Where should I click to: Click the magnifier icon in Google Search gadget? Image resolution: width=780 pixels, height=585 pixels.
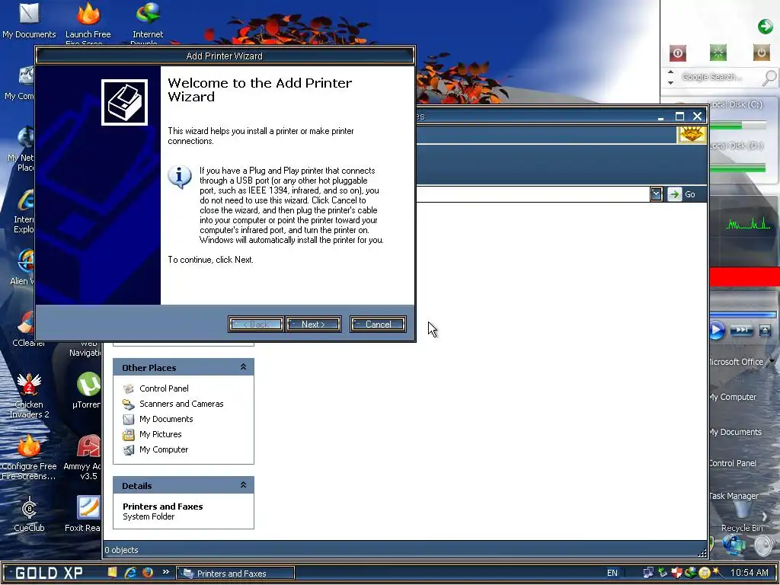(x=770, y=78)
